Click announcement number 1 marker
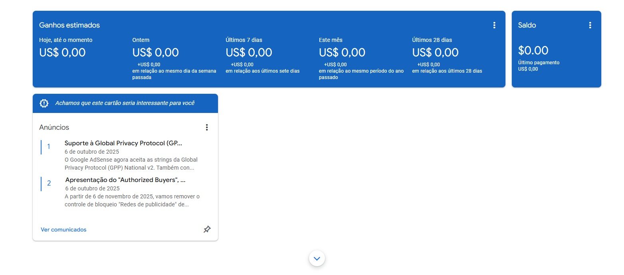 pos(49,146)
